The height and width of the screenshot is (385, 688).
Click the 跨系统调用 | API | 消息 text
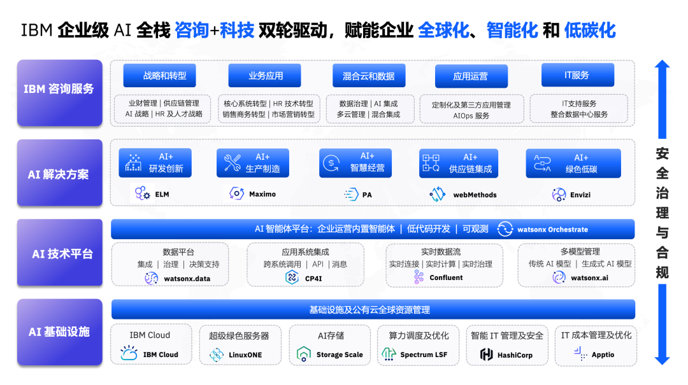[x=305, y=264]
